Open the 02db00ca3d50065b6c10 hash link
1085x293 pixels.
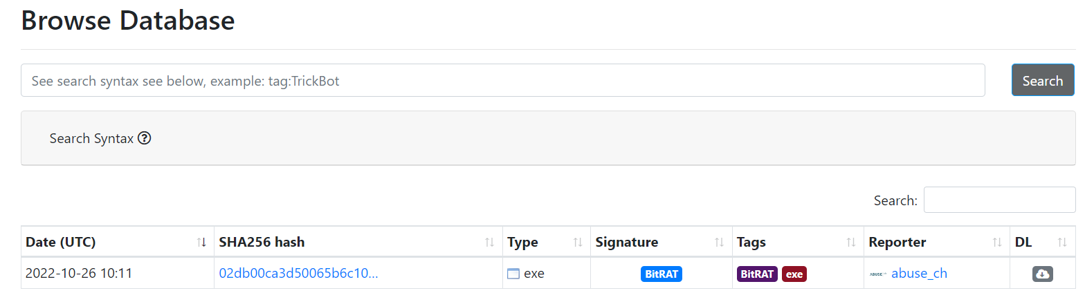[298, 274]
